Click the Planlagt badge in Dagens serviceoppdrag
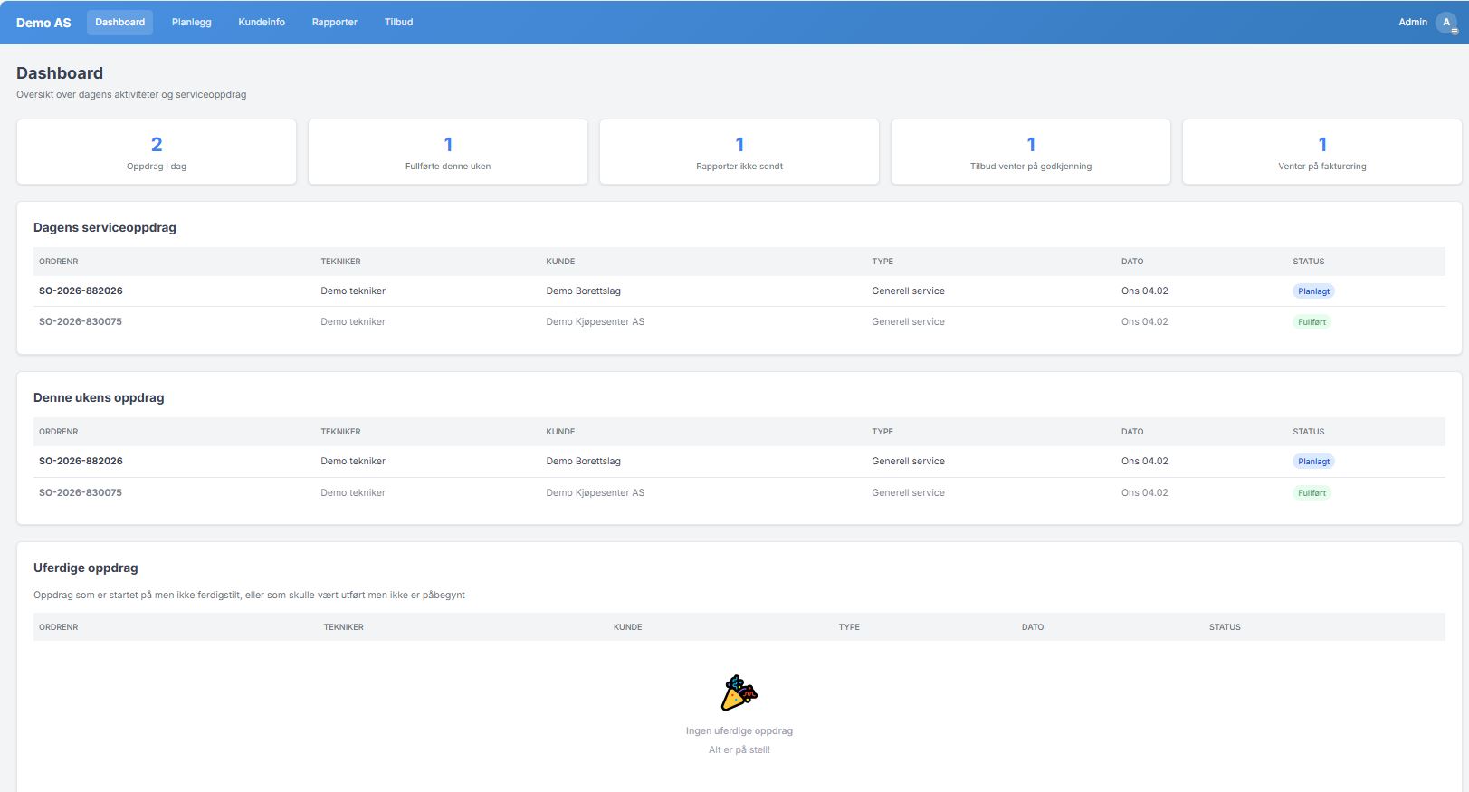Viewport: 1469px width, 792px height. point(1313,291)
